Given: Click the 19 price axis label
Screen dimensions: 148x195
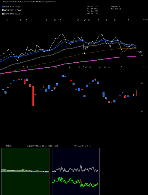Looking at the screenshot, I should point(142,55).
